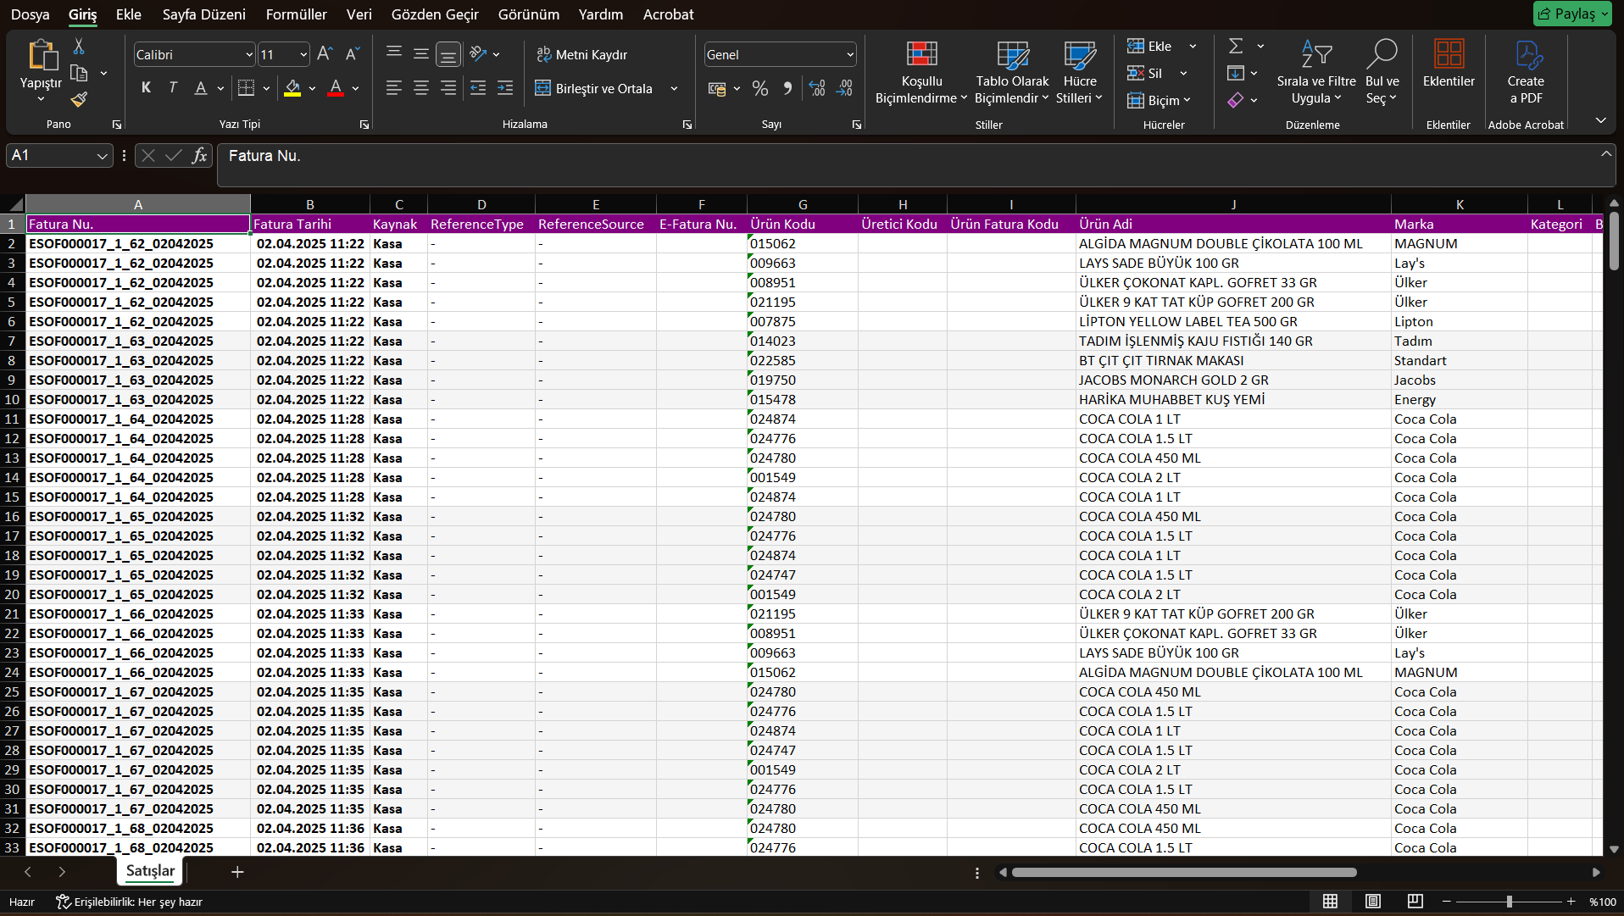Click the percent style icon
This screenshot has height=916, width=1624.
click(759, 88)
